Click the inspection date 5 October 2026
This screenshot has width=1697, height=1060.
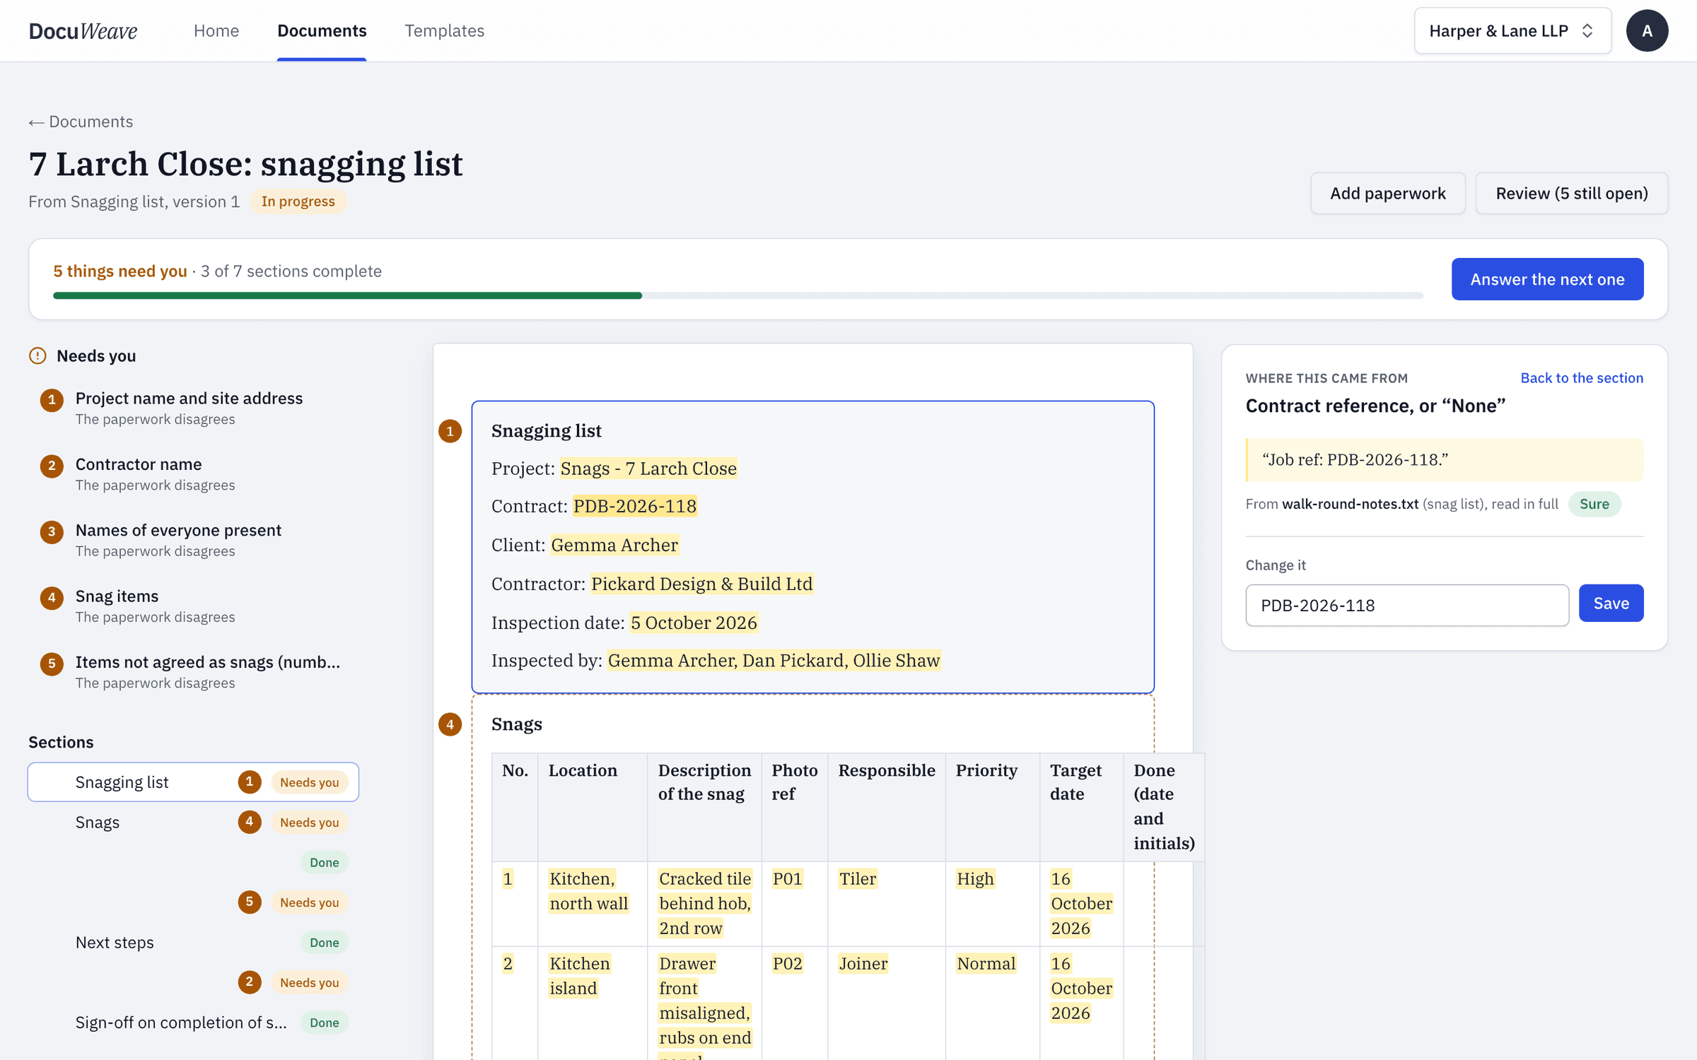[694, 623]
